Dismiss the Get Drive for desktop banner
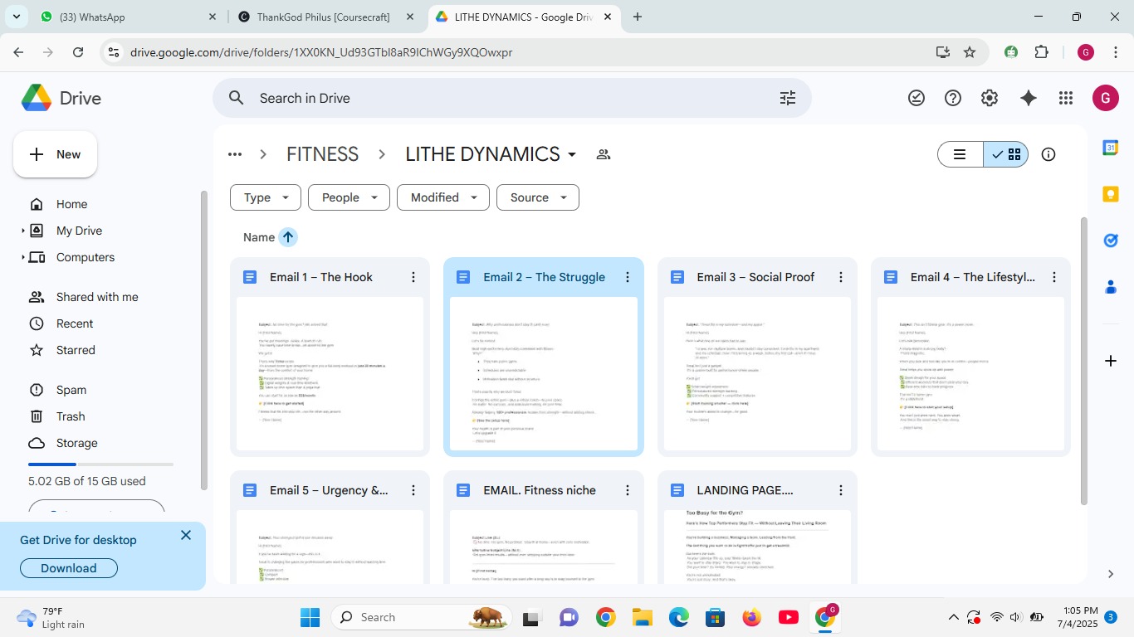 (x=186, y=535)
